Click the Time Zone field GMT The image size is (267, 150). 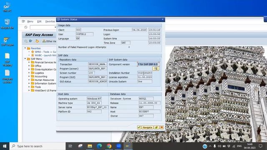coord(126,42)
